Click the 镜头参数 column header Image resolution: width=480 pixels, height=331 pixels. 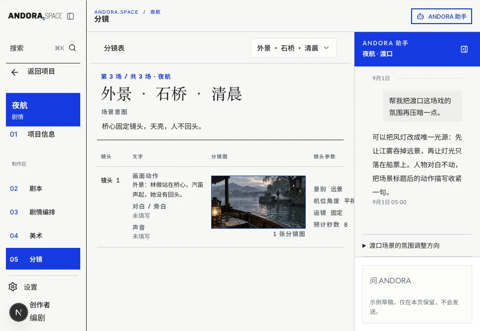[x=324, y=156]
